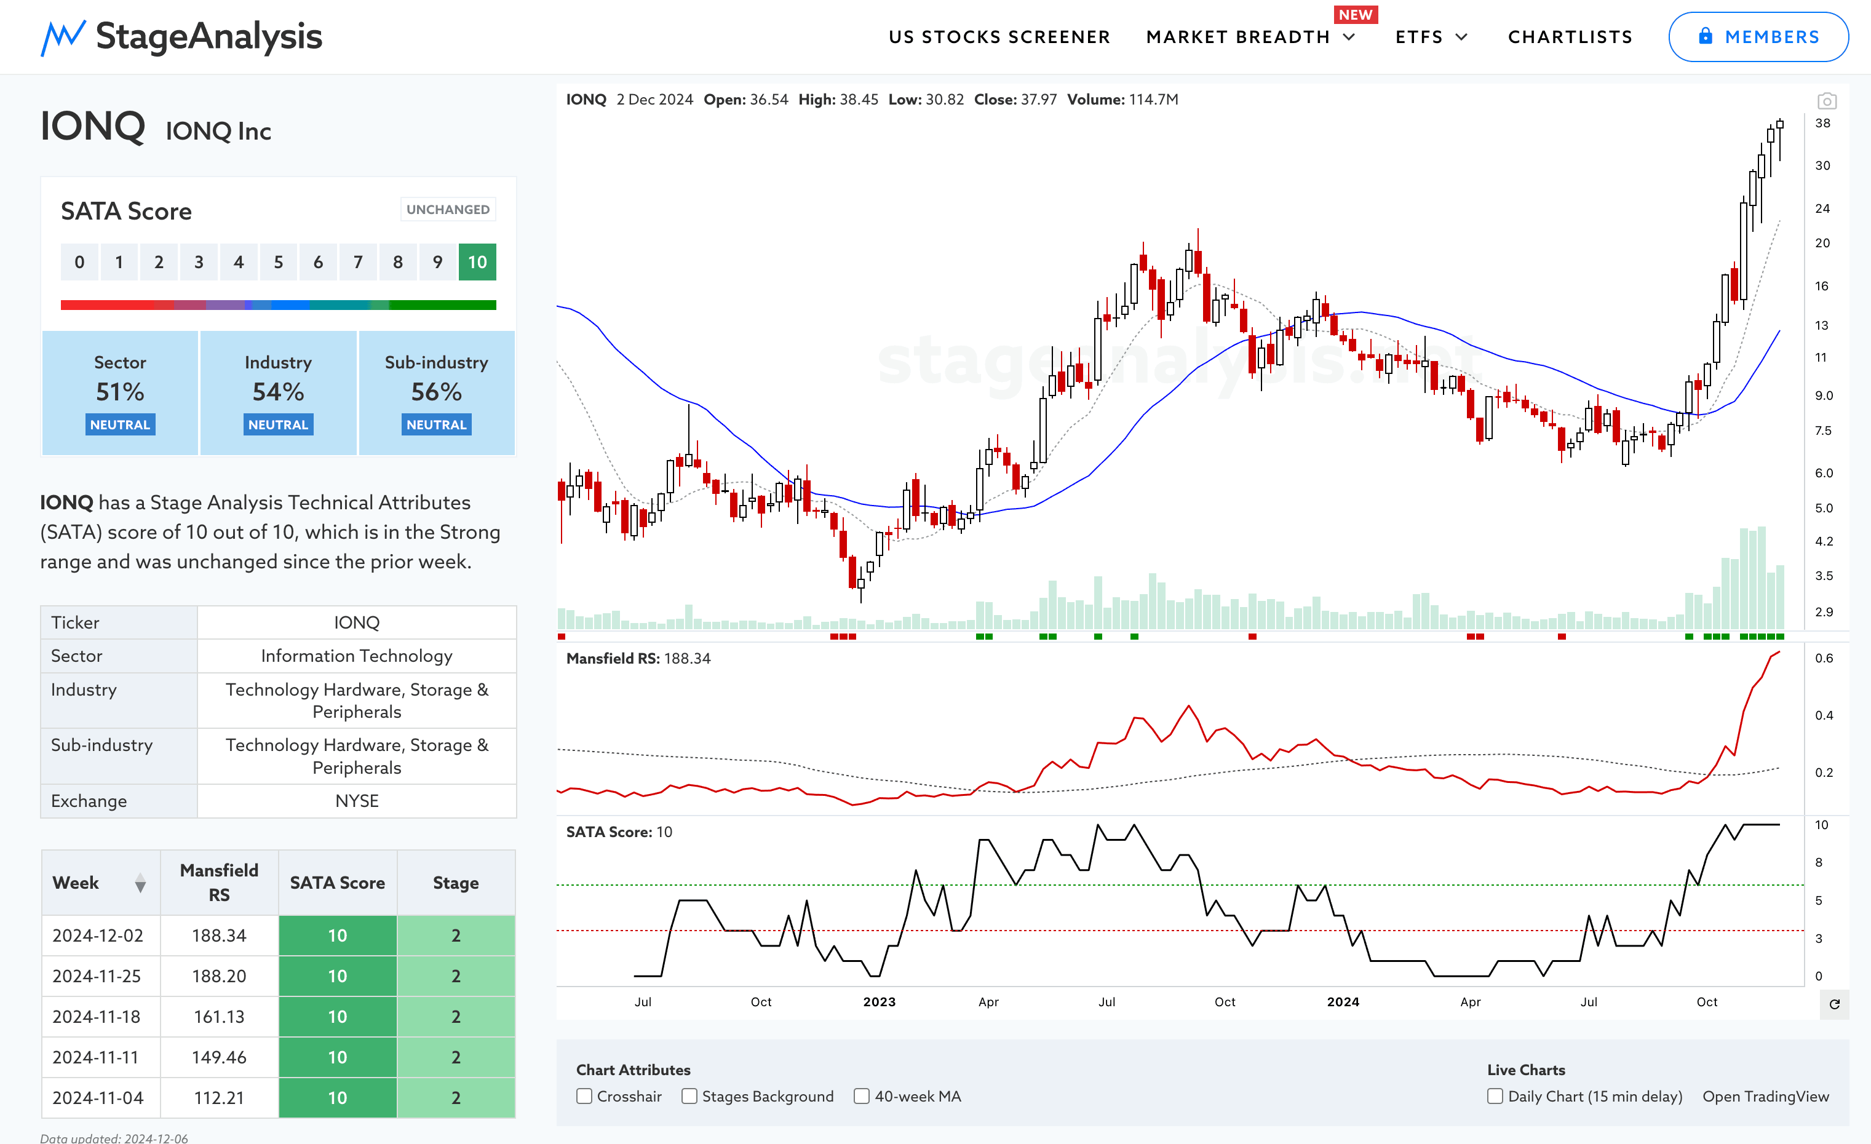This screenshot has height=1144, width=1871.
Task: Click the 2024-11-25 week cell
Action: pos(100,975)
